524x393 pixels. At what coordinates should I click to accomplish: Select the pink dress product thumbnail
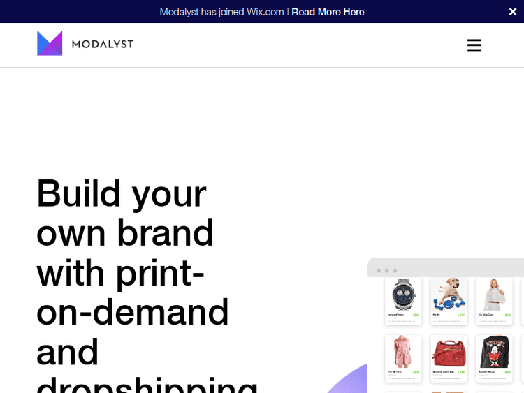(x=403, y=353)
